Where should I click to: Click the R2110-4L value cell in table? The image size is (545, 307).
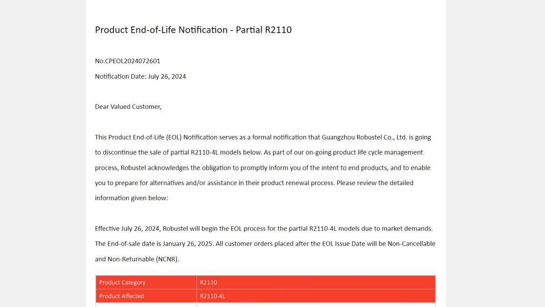[x=316, y=296]
